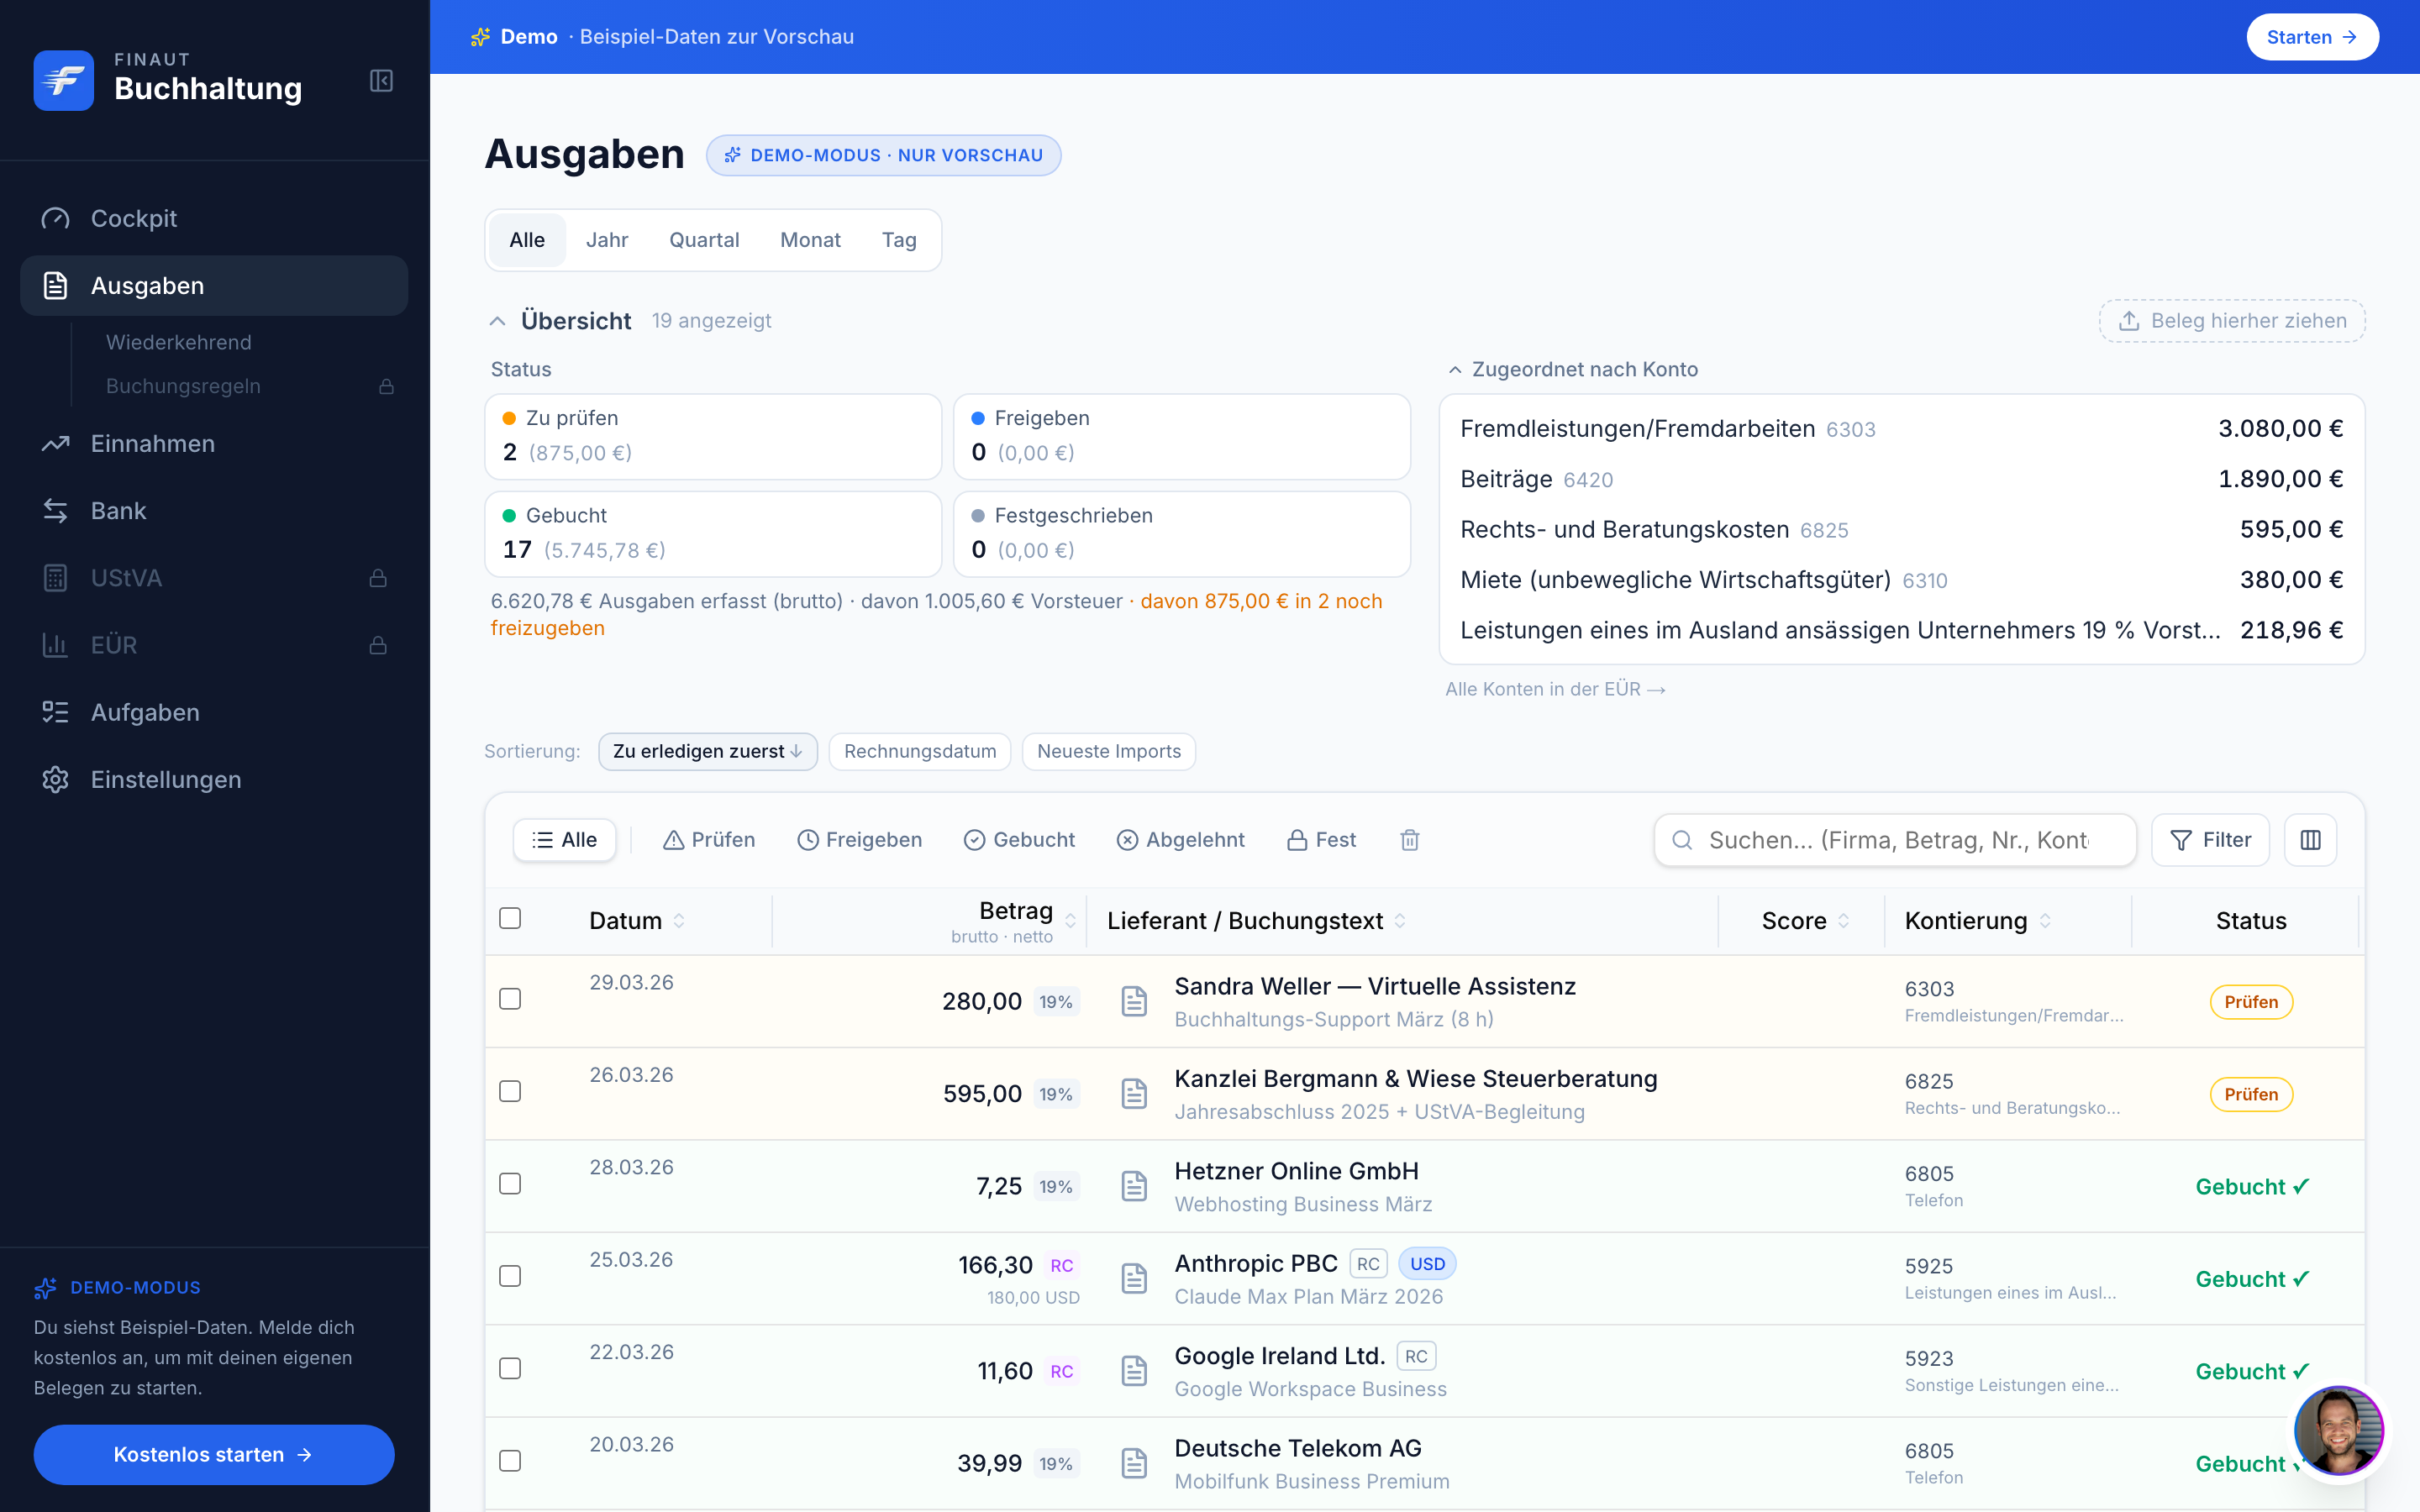Open the Filter button

(x=2211, y=840)
